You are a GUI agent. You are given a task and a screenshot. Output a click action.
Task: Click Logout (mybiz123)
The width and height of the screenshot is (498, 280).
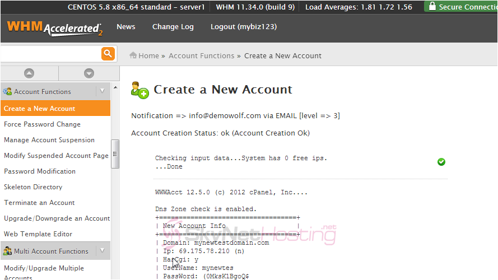244,27
